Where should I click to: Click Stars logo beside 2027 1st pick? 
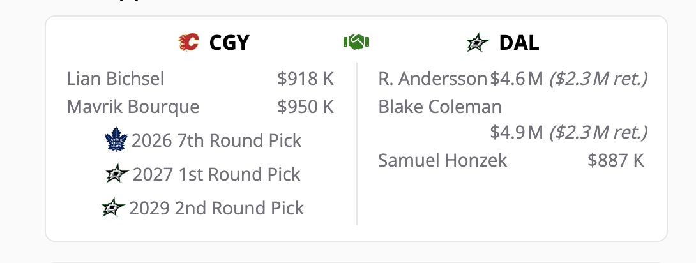point(118,174)
